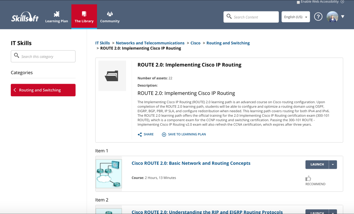Image resolution: width=354 pixels, height=214 pixels.
Task: Open the profile menu via the caret arrow
Action: coord(343,17)
